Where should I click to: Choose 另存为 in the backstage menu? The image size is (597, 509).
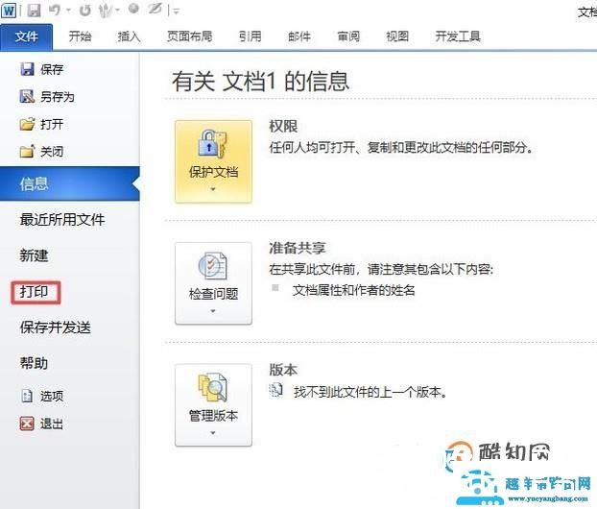[58, 97]
